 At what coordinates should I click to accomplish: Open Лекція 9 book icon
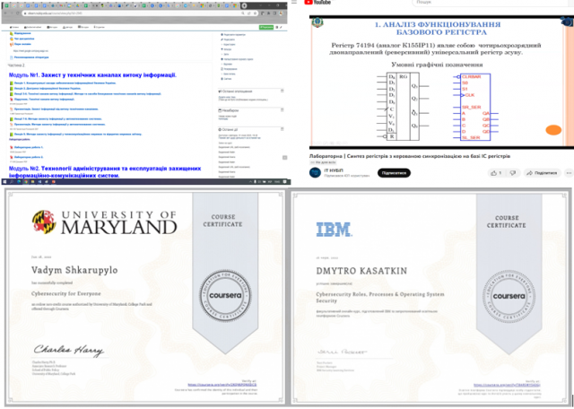click(x=12, y=134)
